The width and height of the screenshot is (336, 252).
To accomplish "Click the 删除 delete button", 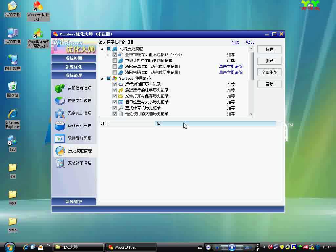I will [269, 61].
